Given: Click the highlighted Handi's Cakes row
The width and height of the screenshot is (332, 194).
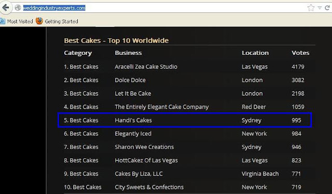Looking at the screenshot, I should [x=185, y=120].
